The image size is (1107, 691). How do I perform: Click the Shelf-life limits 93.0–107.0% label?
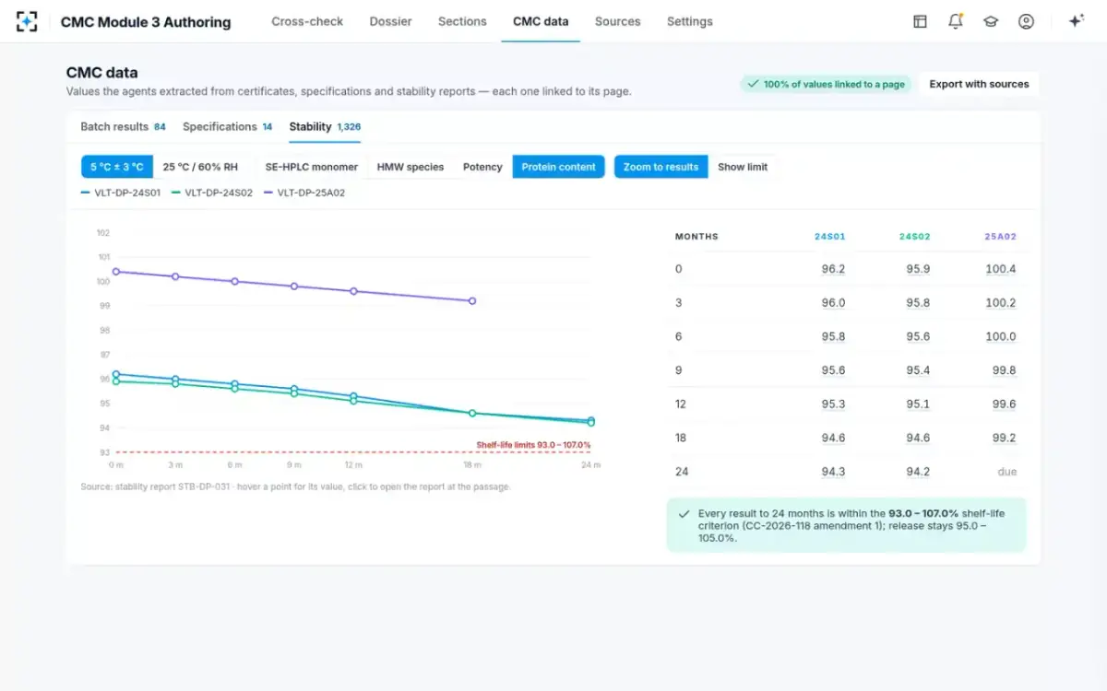[533, 445]
